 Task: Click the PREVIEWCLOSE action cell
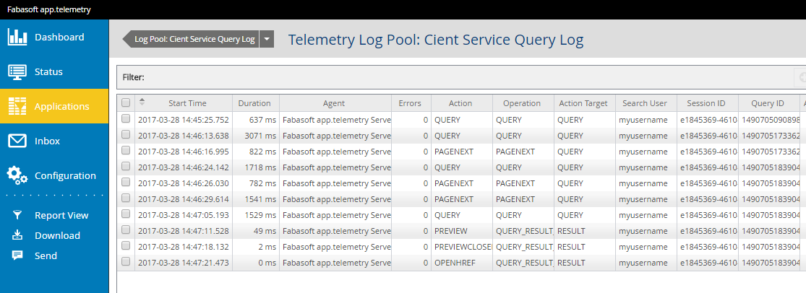click(x=462, y=247)
